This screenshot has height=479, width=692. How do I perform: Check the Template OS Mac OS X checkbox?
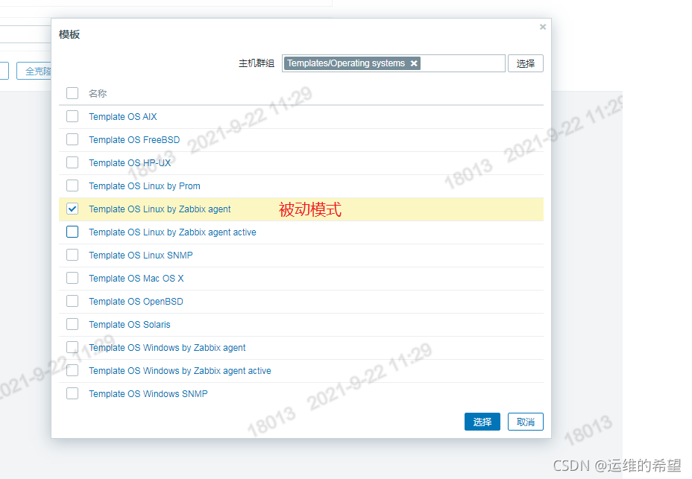coord(72,278)
